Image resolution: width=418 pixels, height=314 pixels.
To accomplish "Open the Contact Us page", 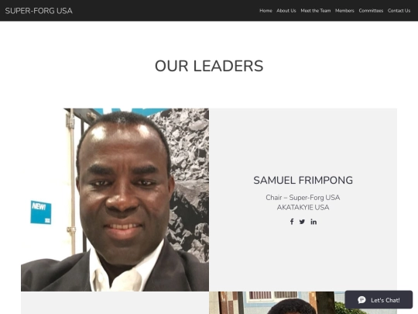I will [399, 11].
